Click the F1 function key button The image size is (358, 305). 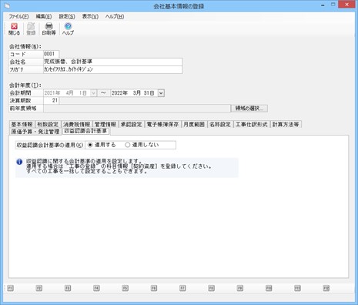coord(10,288)
